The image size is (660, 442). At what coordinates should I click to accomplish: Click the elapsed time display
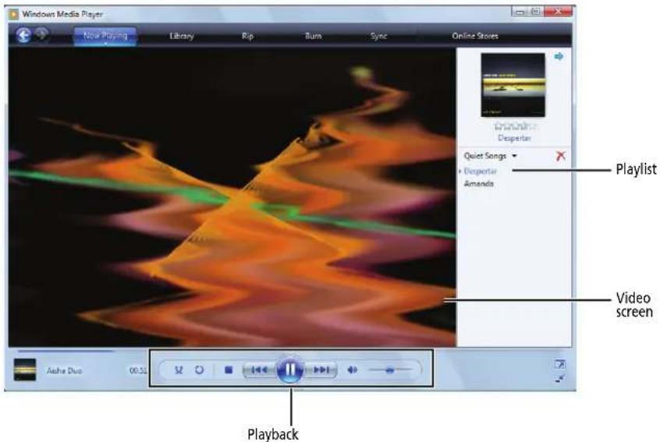(138, 371)
